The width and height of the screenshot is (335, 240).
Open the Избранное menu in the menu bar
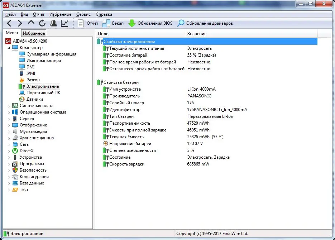(x=61, y=14)
